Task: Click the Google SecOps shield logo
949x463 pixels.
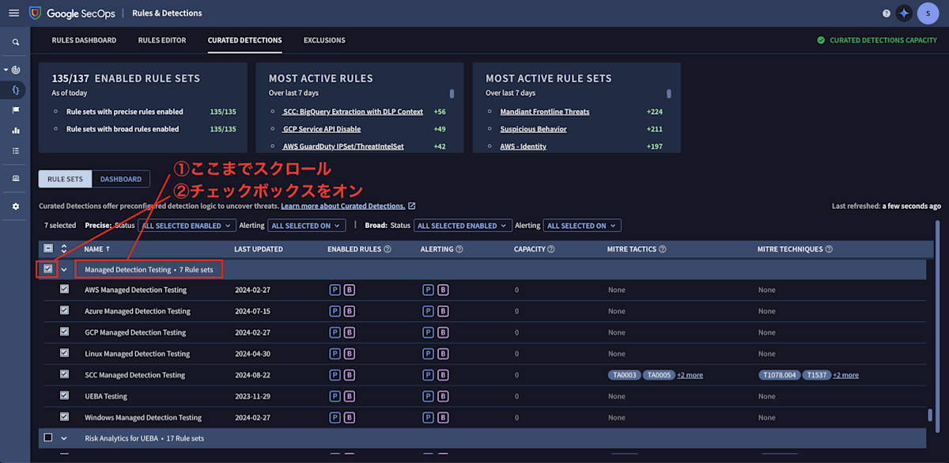Action: pyautogui.click(x=35, y=13)
